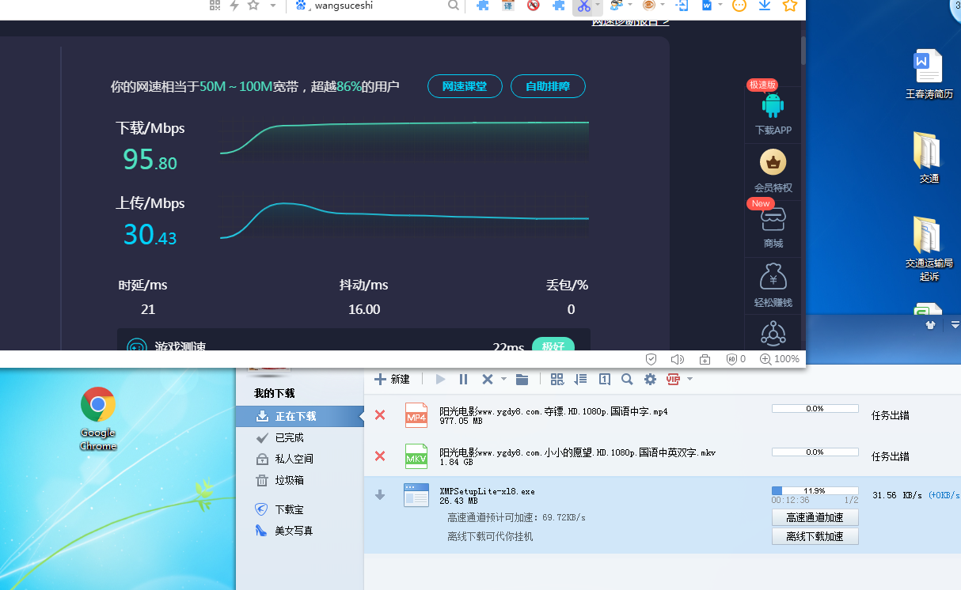
Task: Open the 王春涛简历 desktop document
Action: click(x=929, y=74)
